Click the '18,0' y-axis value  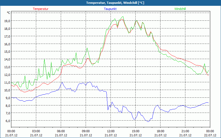coord(7,29)
